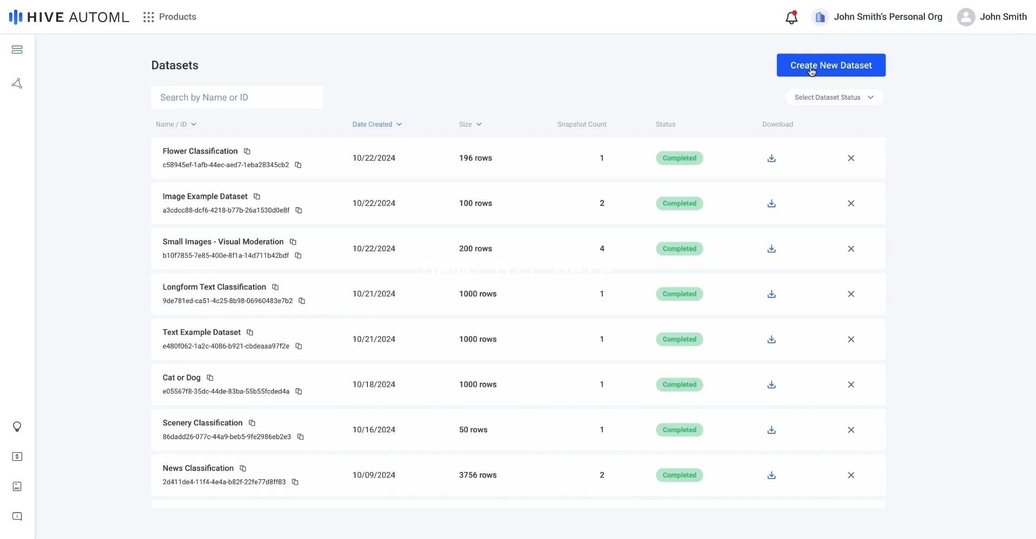1036x539 pixels.
Task: Open the Models graph sidebar icon
Action: tap(17, 84)
